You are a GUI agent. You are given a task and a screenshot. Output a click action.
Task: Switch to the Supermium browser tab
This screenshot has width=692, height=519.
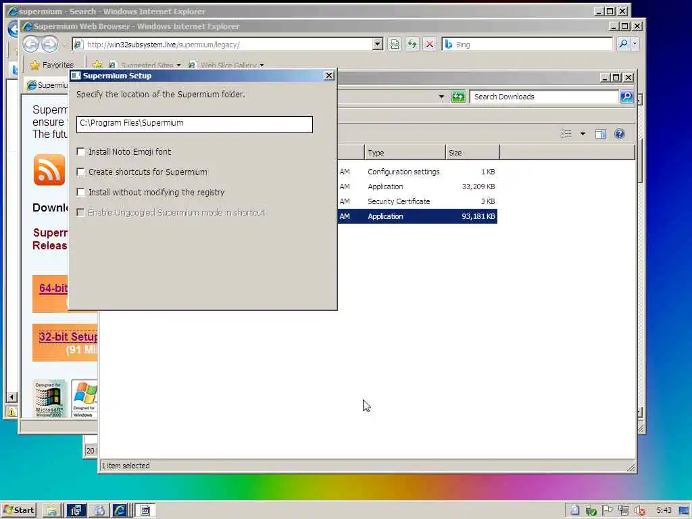(47, 84)
